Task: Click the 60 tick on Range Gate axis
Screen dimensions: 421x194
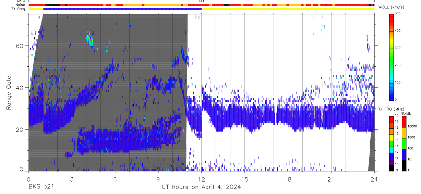Action: 20,46
